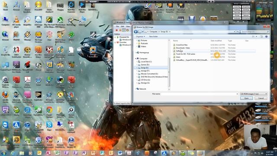Open the TeamViewer desktop icon
Screen dimensions: 277x156
click(x=5, y=126)
